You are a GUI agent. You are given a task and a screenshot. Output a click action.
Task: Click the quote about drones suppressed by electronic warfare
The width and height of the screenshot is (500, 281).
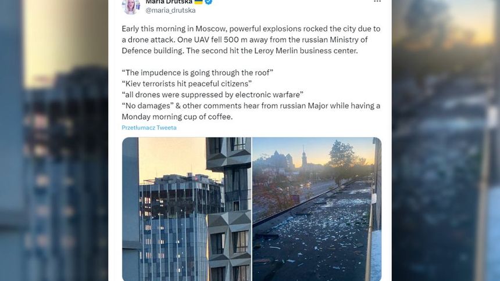[213, 94]
